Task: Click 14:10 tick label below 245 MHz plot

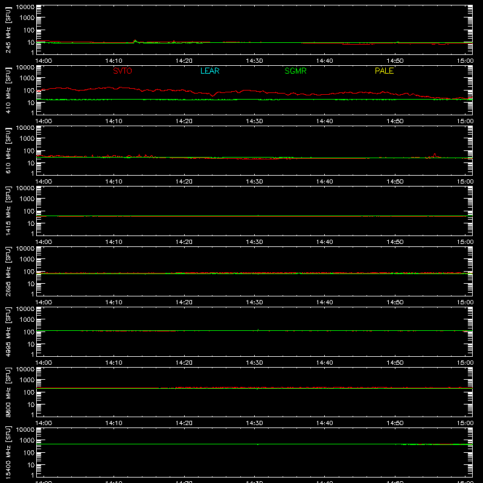Action: 114,61
